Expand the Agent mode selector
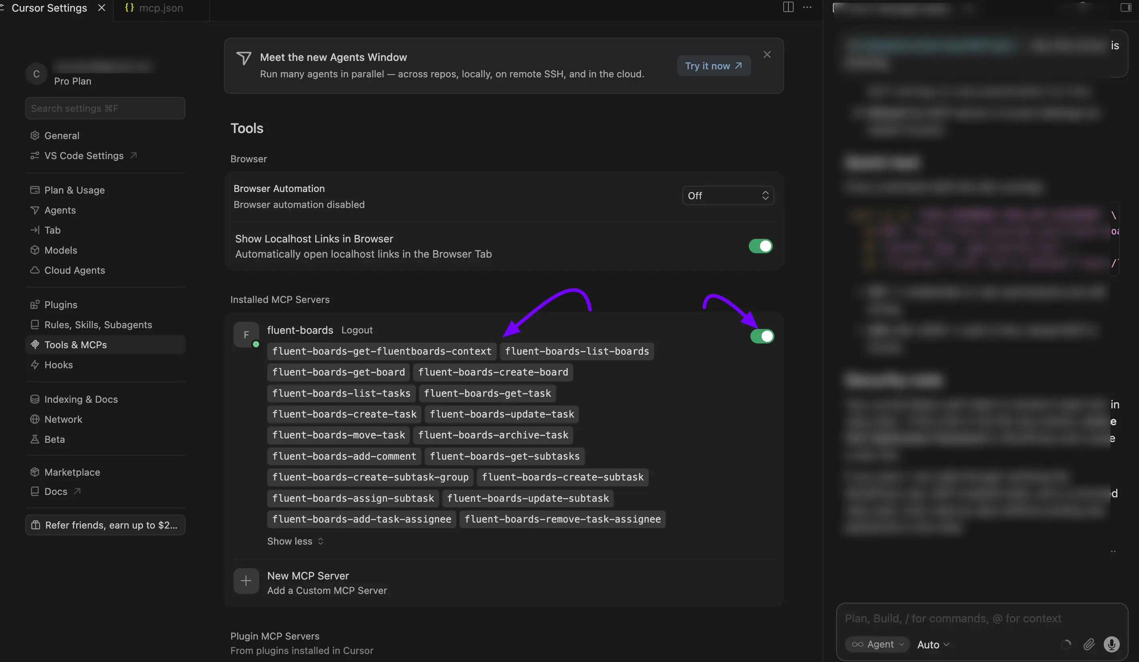This screenshot has height=662, width=1139. [877, 644]
